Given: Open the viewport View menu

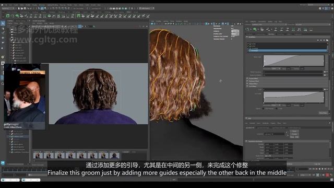Looking at the screenshot, I should [x=152, y=21].
